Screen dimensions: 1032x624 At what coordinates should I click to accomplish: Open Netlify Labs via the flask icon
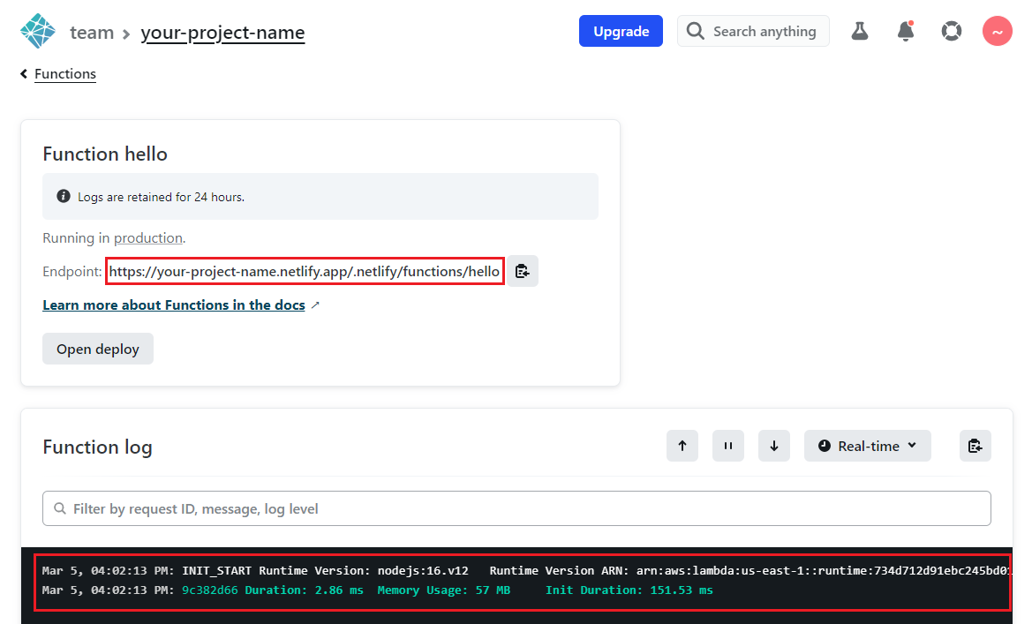click(859, 31)
